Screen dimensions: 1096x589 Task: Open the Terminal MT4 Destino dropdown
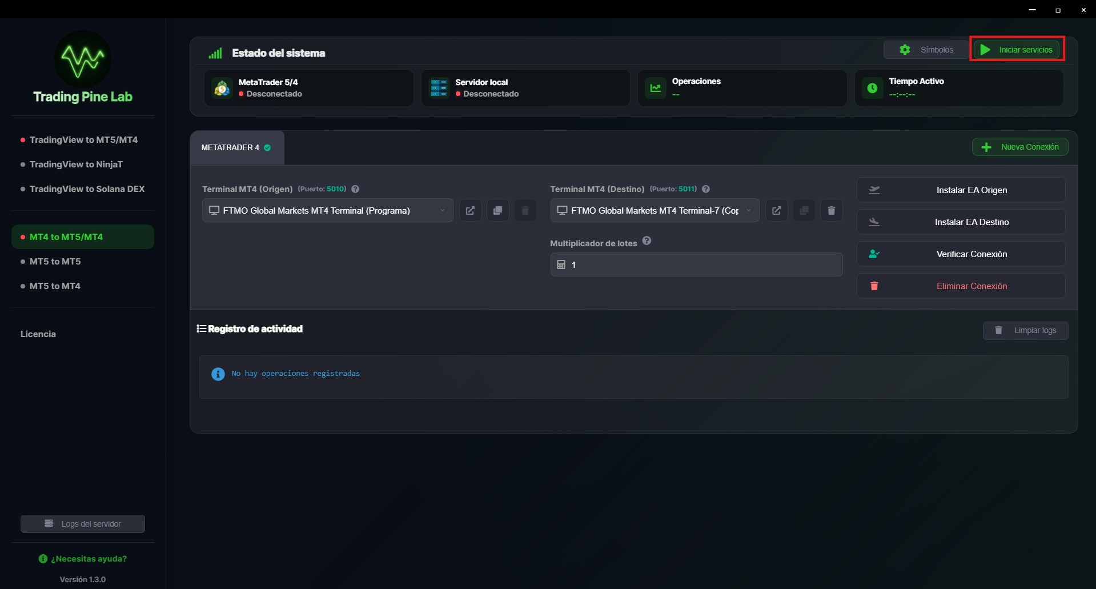tap(655, 210)
